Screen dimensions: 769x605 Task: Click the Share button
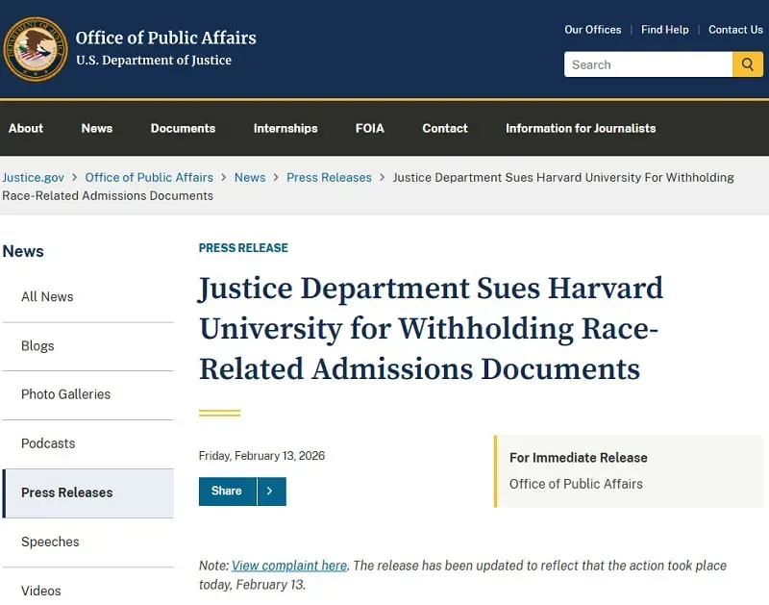pos(227,491)
